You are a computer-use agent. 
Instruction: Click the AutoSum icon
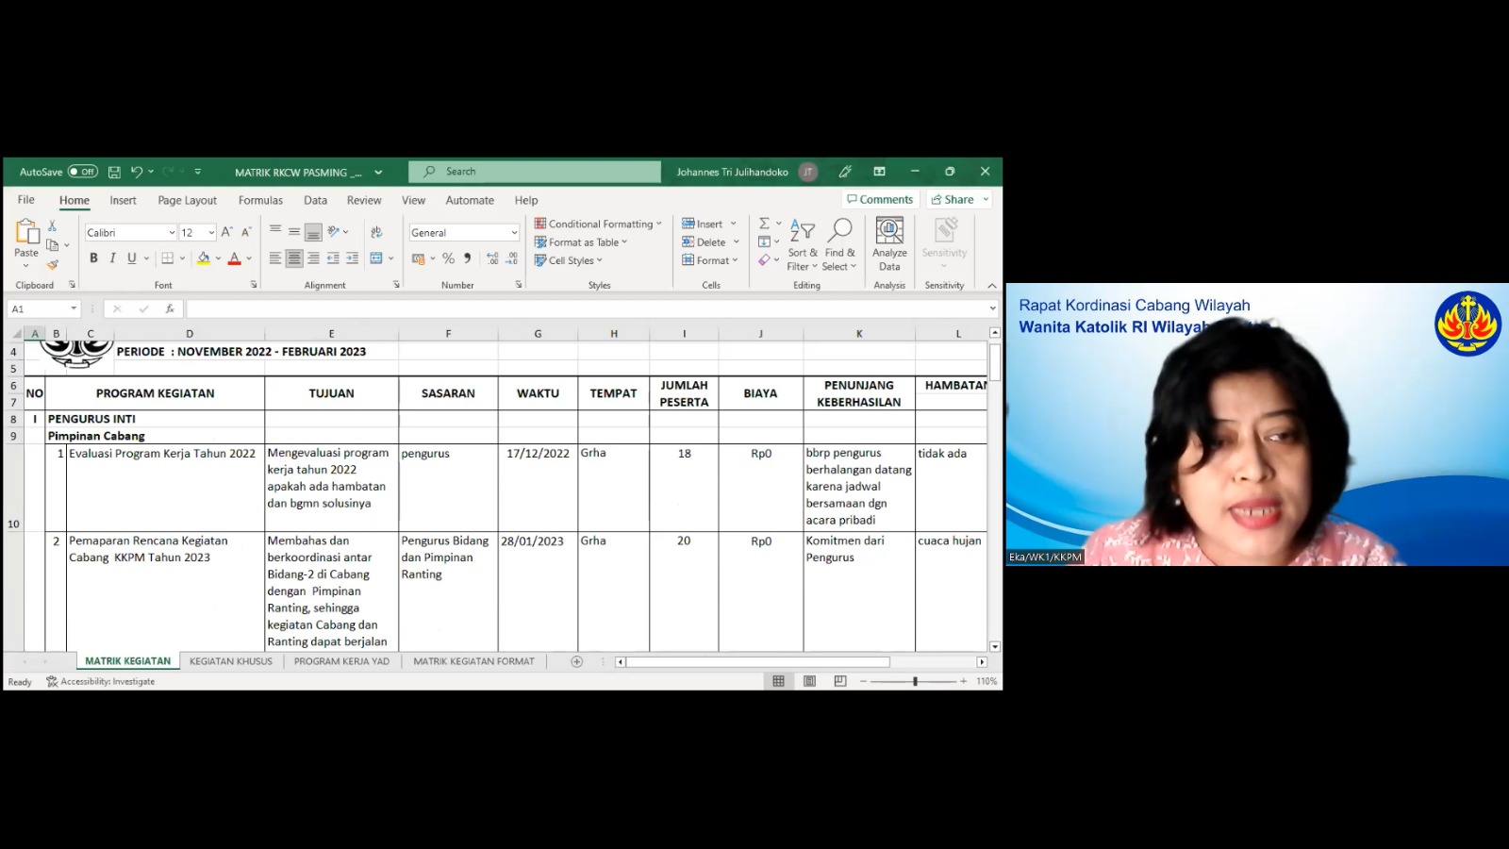point(764,224)
